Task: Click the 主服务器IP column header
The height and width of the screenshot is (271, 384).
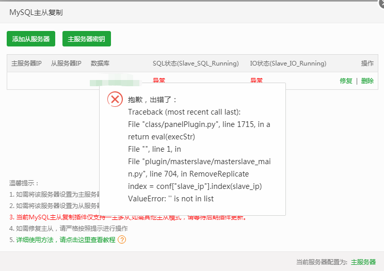Action: point(26,63)
